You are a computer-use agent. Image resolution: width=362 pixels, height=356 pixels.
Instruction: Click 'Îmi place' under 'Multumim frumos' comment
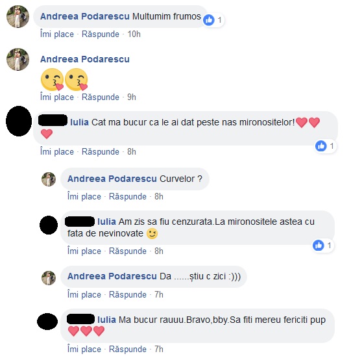pyautogui.click(x=57, y=34)
